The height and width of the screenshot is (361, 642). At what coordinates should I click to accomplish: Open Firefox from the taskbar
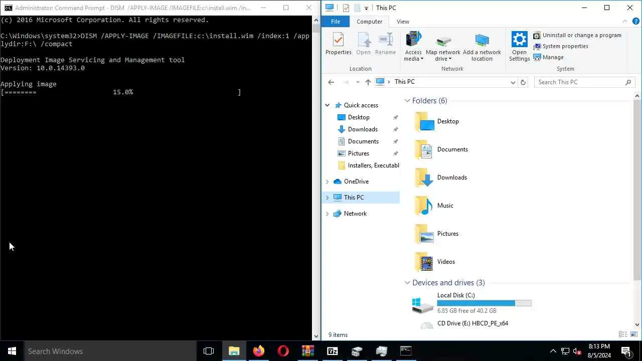pos(259,351)
